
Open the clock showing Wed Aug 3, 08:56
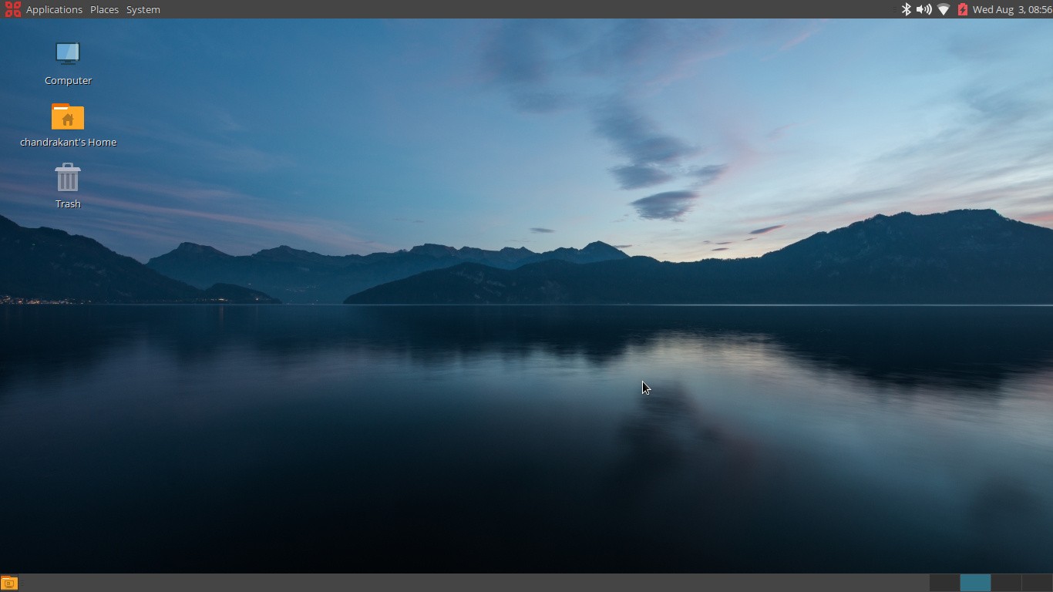[1012, 9]
